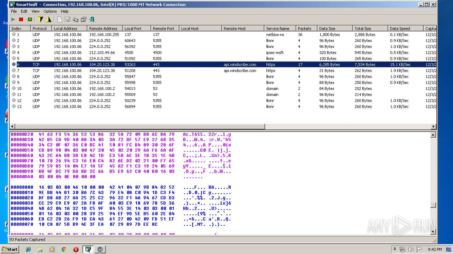The image size is (453, 254).
Task: Open media player taskbar icon
Action: tap(52, 249)
